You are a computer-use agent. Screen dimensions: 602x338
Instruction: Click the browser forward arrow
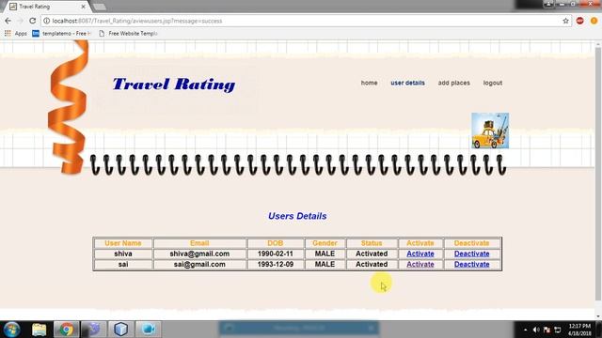pyautogui.click(x=20, y=21)
